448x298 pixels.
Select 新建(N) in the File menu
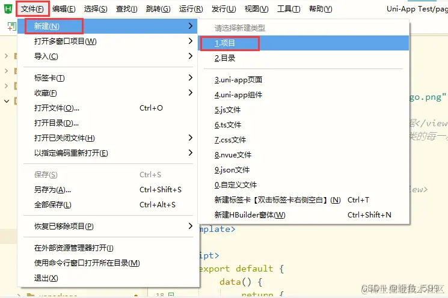pyautogui.click(x=108, y=26)
